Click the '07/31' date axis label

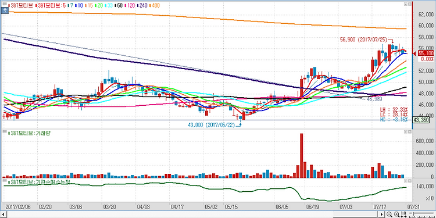[x=413, y=207]
